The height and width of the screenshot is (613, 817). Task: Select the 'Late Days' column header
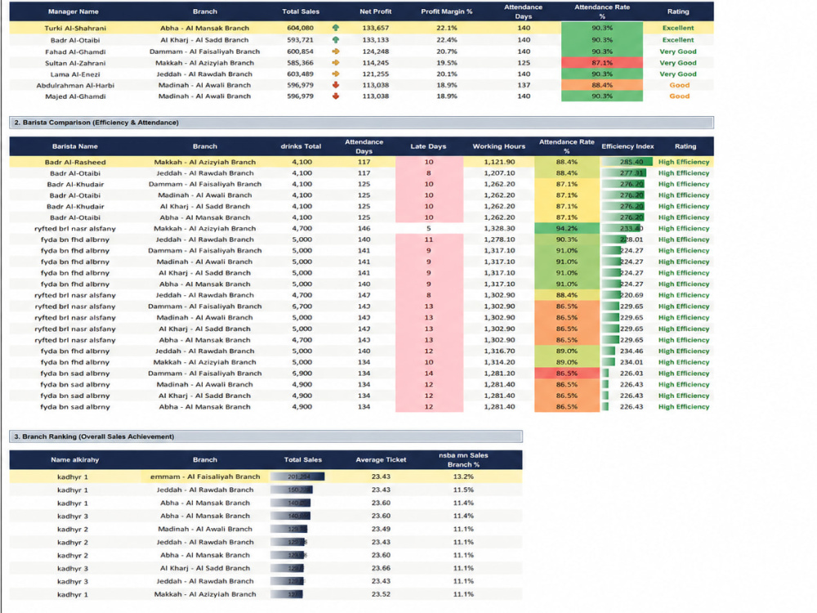coord(428,146)
